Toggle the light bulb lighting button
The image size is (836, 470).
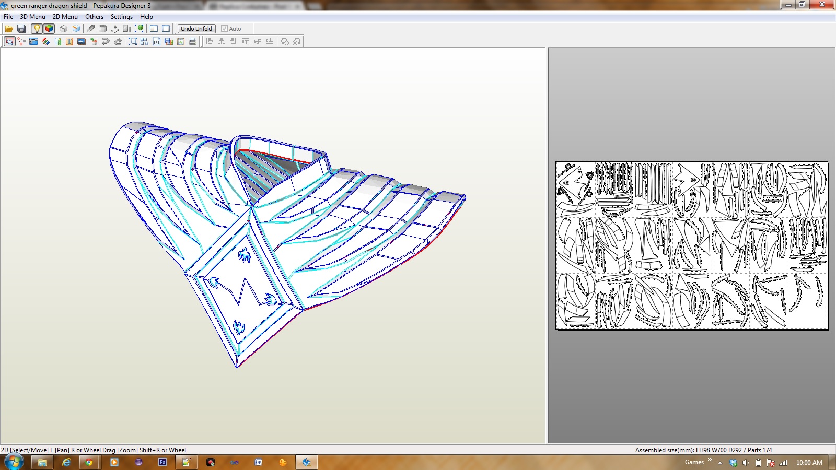[37, 29]
